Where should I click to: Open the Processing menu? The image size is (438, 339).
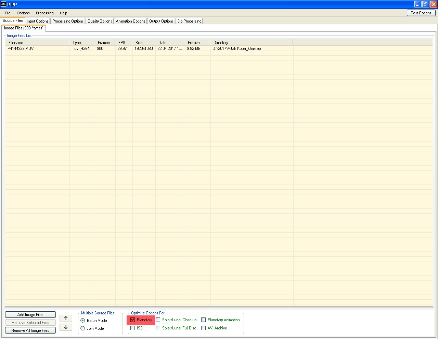pyautogui.click(x=44, y=13)
